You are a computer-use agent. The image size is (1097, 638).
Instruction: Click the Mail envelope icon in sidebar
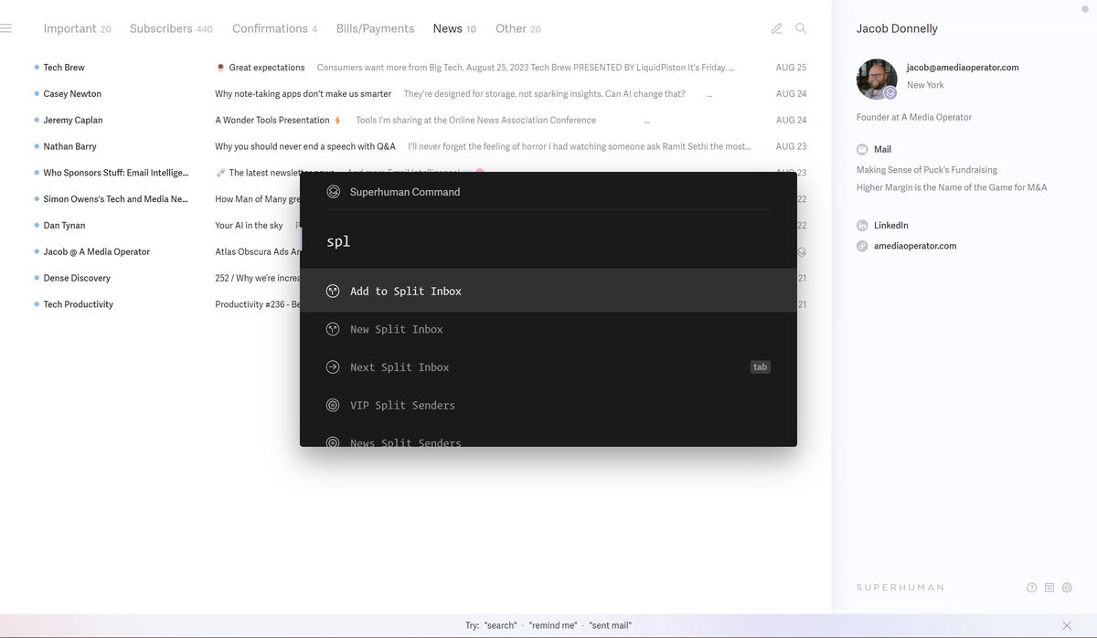[x=862, y=149]
